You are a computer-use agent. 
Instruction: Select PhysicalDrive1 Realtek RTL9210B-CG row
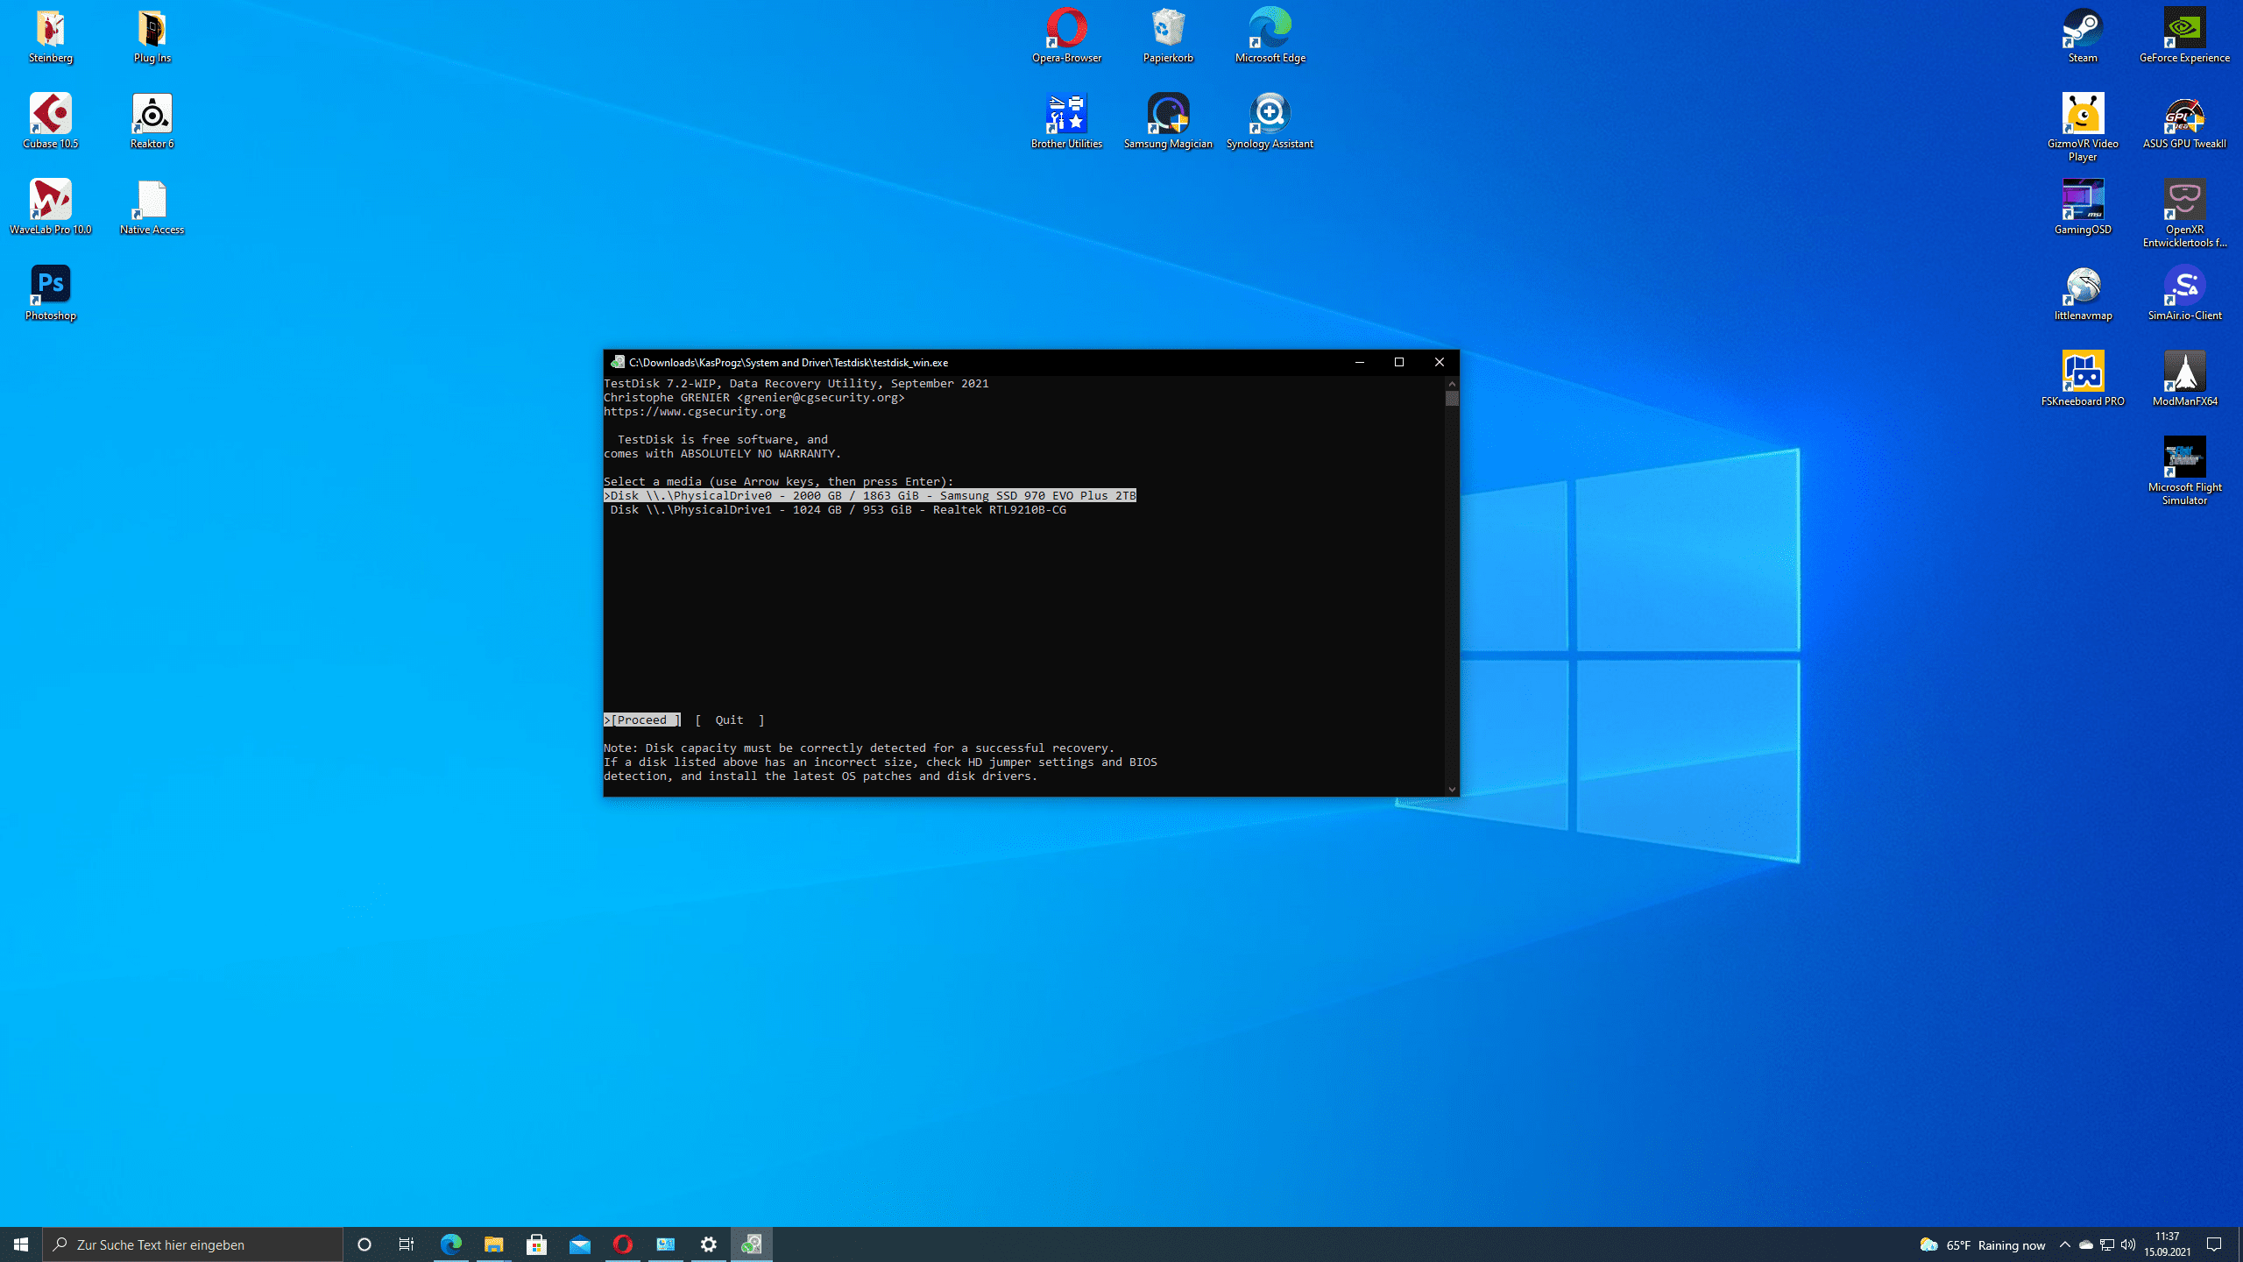tap(838, 509)
